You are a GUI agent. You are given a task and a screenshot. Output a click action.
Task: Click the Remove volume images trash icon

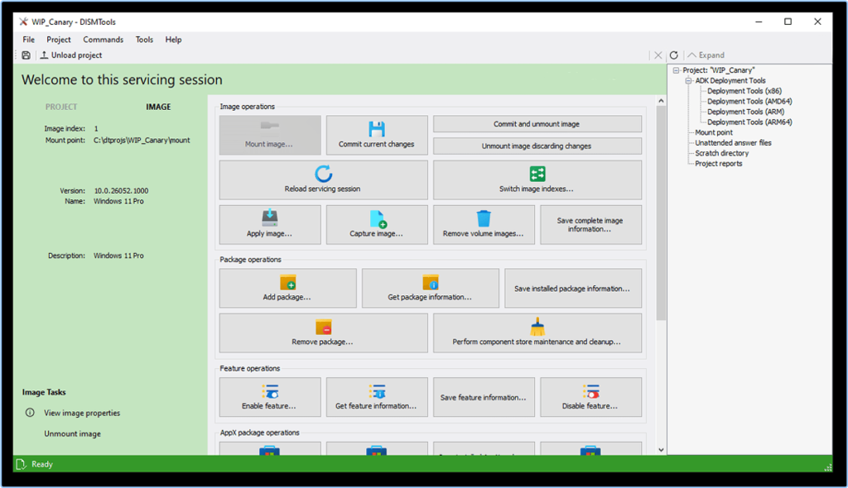point(484,218)
